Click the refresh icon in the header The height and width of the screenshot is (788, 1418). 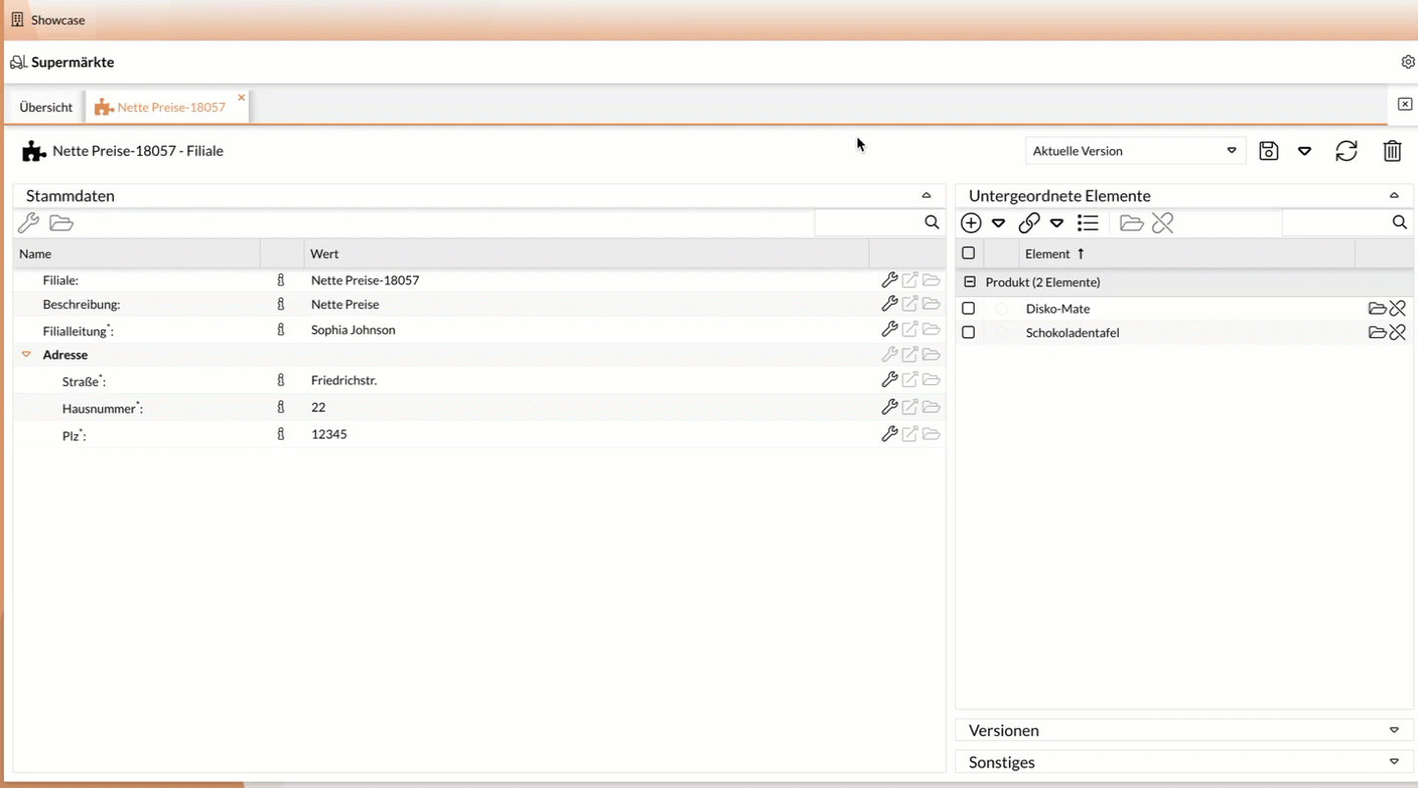pyautogui.click(x=1346, y=151)
